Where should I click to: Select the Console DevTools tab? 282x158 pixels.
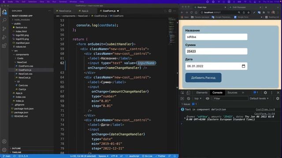pos(217,93)
